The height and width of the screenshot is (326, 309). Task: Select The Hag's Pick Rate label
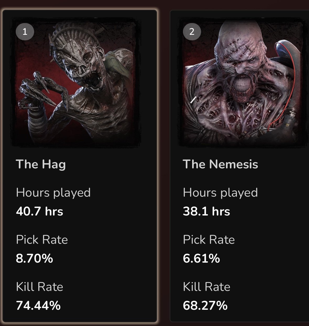42,240
